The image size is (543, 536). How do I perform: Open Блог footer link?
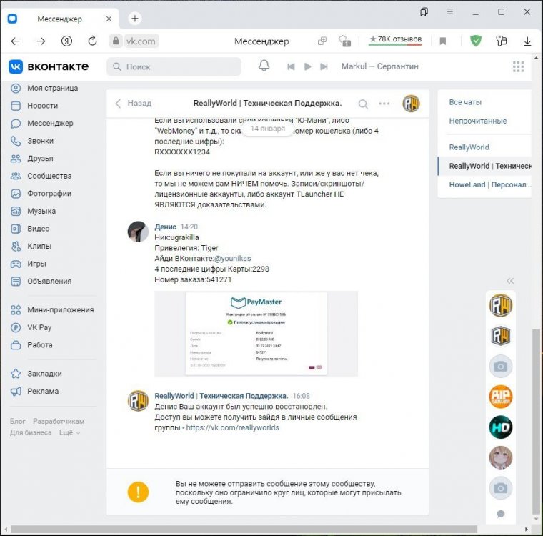[x=17, y=422]
